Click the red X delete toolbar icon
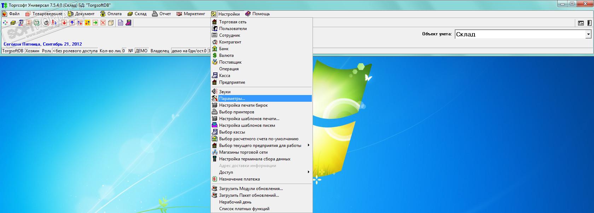 [x=103, y=23]
